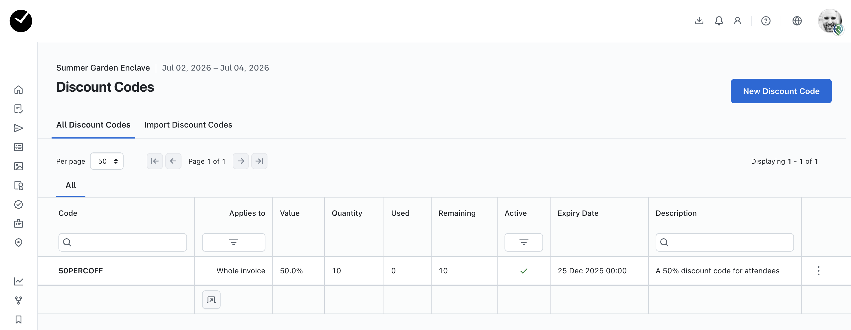Open the Per page 50 dropdown
This screenshot has height=330, width=851.
click(x=107, y=161)
